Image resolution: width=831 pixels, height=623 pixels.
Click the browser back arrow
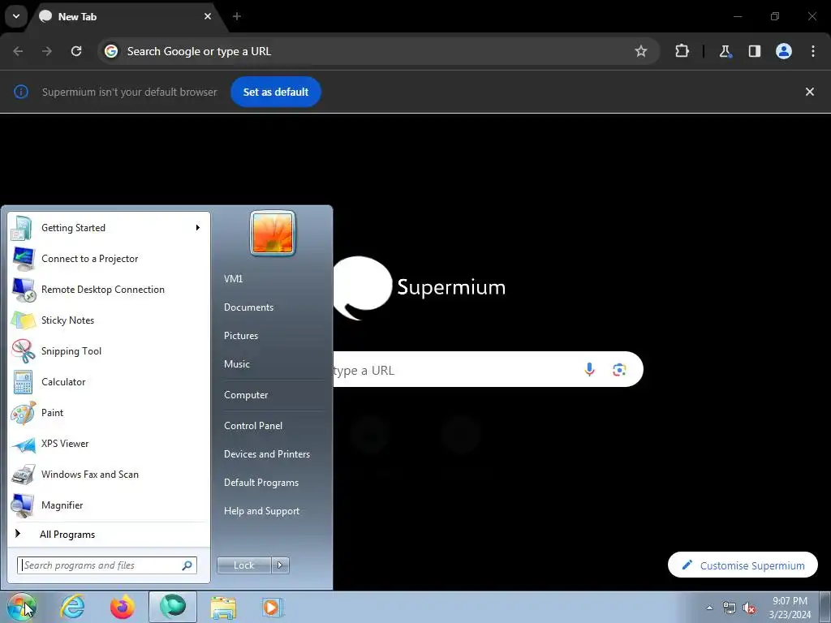coord(18,51)
